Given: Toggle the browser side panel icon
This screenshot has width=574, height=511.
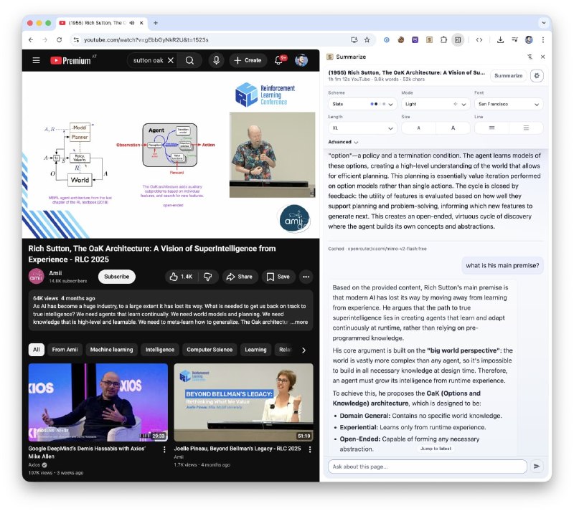Looking at the screenshot, I should tap(458, 40).
